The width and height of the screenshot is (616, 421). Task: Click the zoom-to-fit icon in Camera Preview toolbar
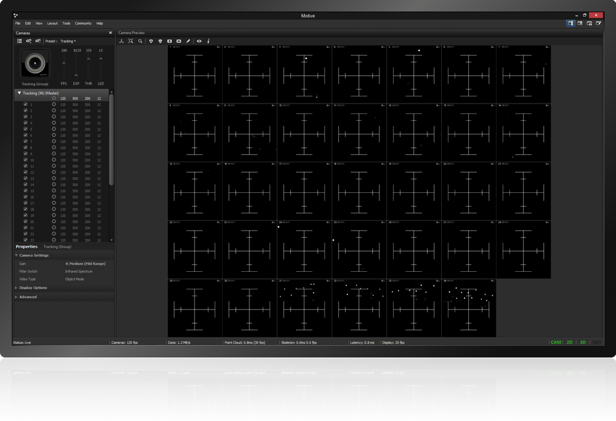pyautogui.click(x=131, y=41)
